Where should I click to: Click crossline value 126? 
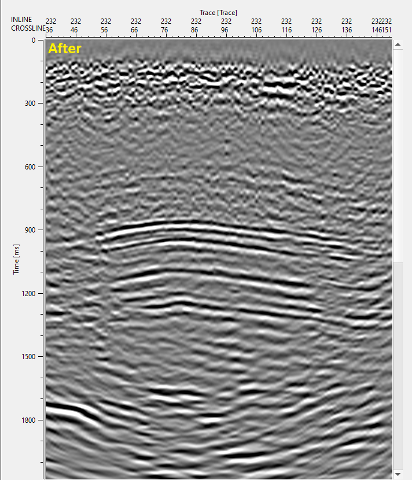[x=317, y=30]
